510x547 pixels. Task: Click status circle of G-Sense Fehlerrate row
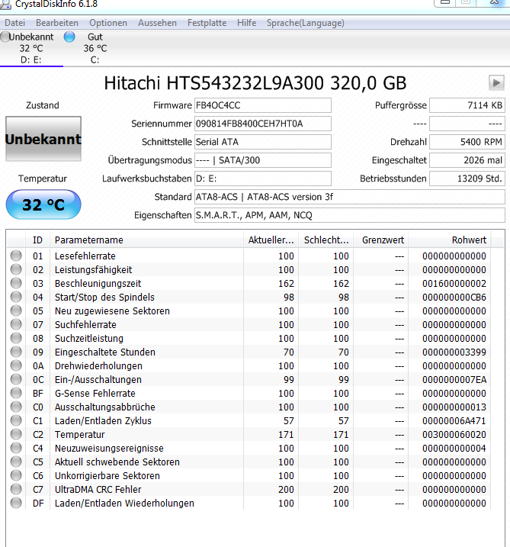tap(16, 393)
